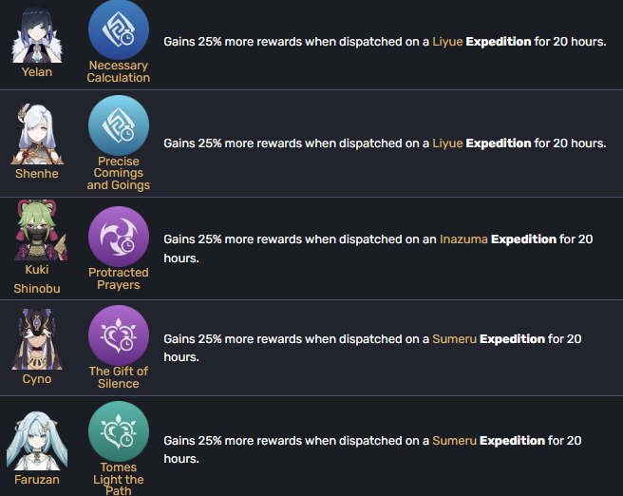This screenshot has height=496, width=623.
Task: Follow the Yelan name link
Action: click(x=37, y=71)
